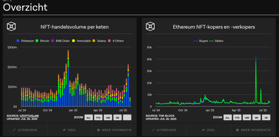Open MEER INFORMATIE under volume chart
279x137 pixels.
tap(115, 130)
